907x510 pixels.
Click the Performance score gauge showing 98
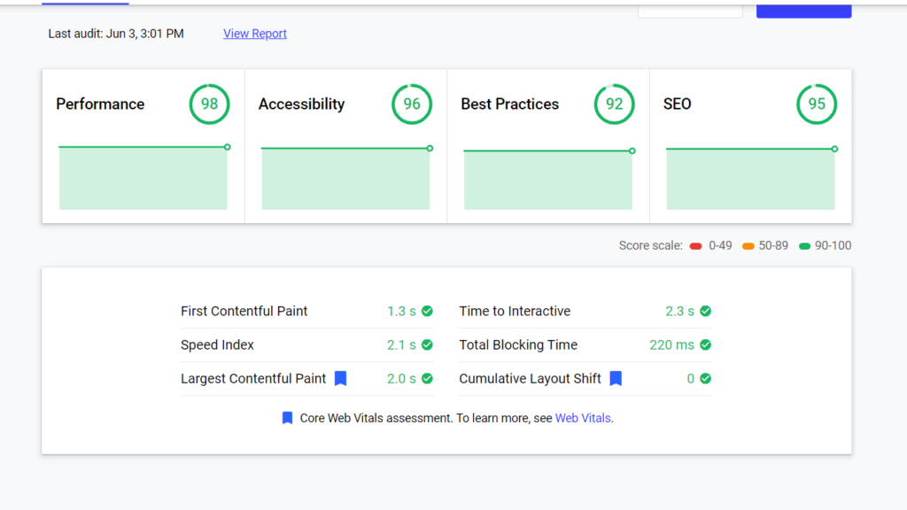click(210, 104)
